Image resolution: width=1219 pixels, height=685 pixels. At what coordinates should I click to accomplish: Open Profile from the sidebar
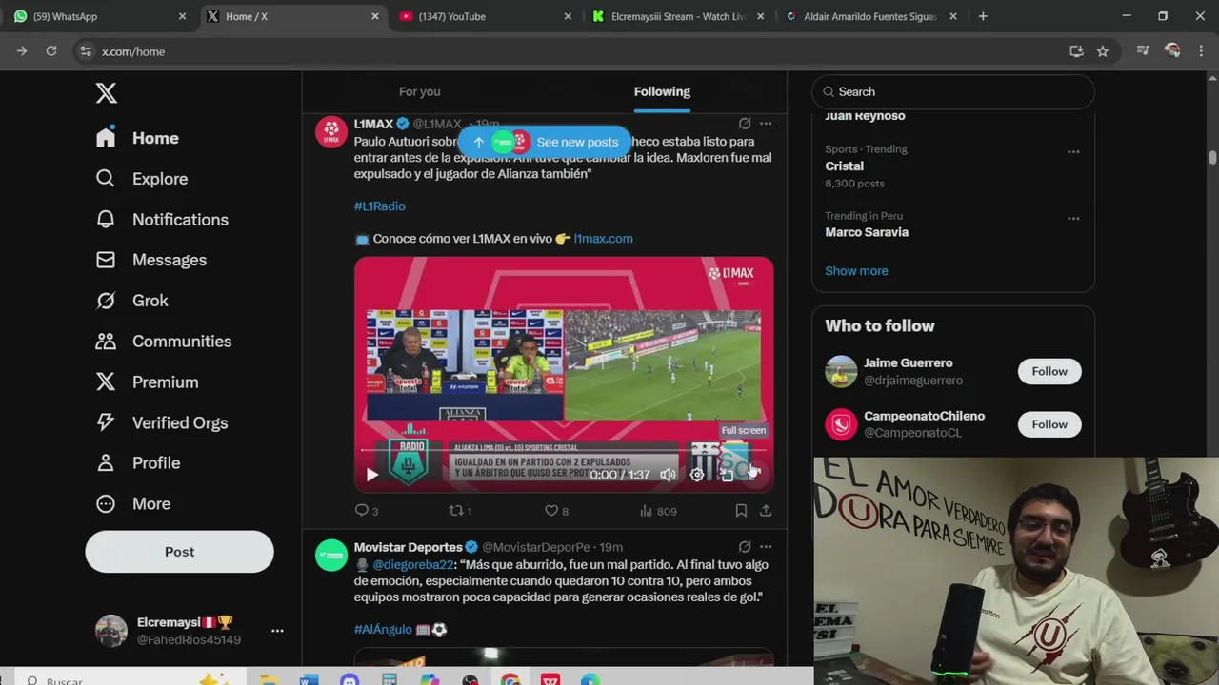(137, 463)
